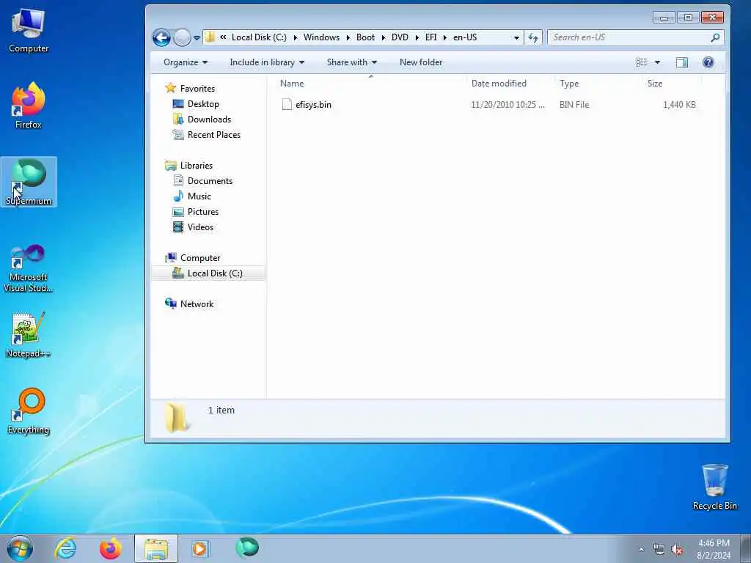Viewport: 751px width, 563px height.
Task: Select the Everything desktop shortcut
Action: tap(29, 411)
